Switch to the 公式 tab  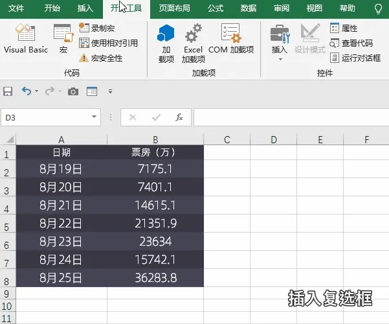pos(216,8)
